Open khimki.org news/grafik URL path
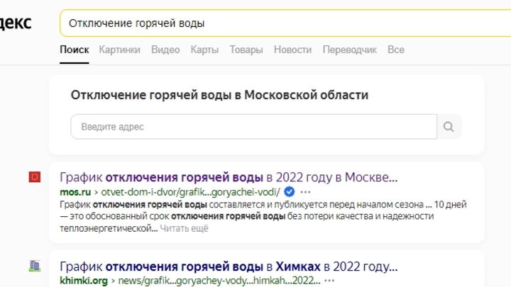The height and width of the screenshot is (287, 511). 219,281
